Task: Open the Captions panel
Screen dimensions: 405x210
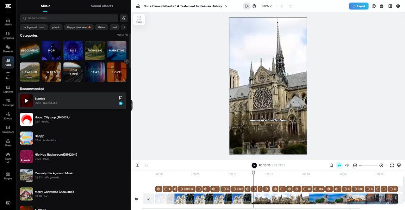Action: pyautogui.click(x=8, y=89)
